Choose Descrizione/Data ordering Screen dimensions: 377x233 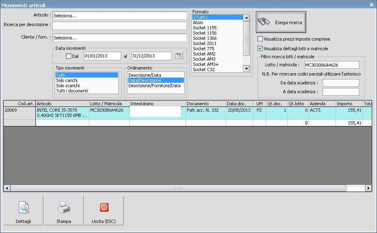coord(156,75)
